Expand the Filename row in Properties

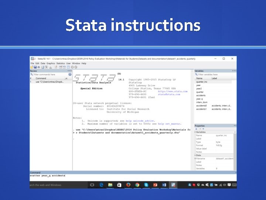195,159
